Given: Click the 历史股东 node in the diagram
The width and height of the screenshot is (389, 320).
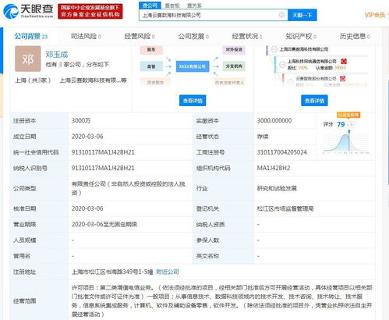Looking at the screenshot, I should (155, 82).
